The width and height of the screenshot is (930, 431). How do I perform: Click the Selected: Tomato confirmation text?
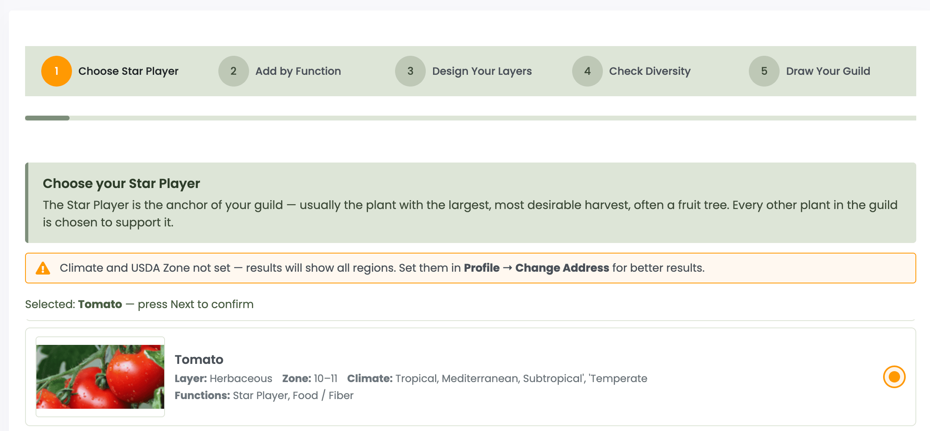(139, 304)
